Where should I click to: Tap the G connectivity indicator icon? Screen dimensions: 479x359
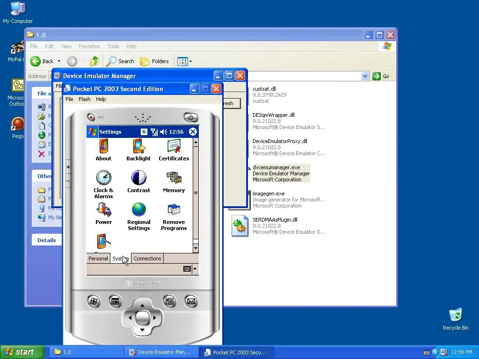144,132
